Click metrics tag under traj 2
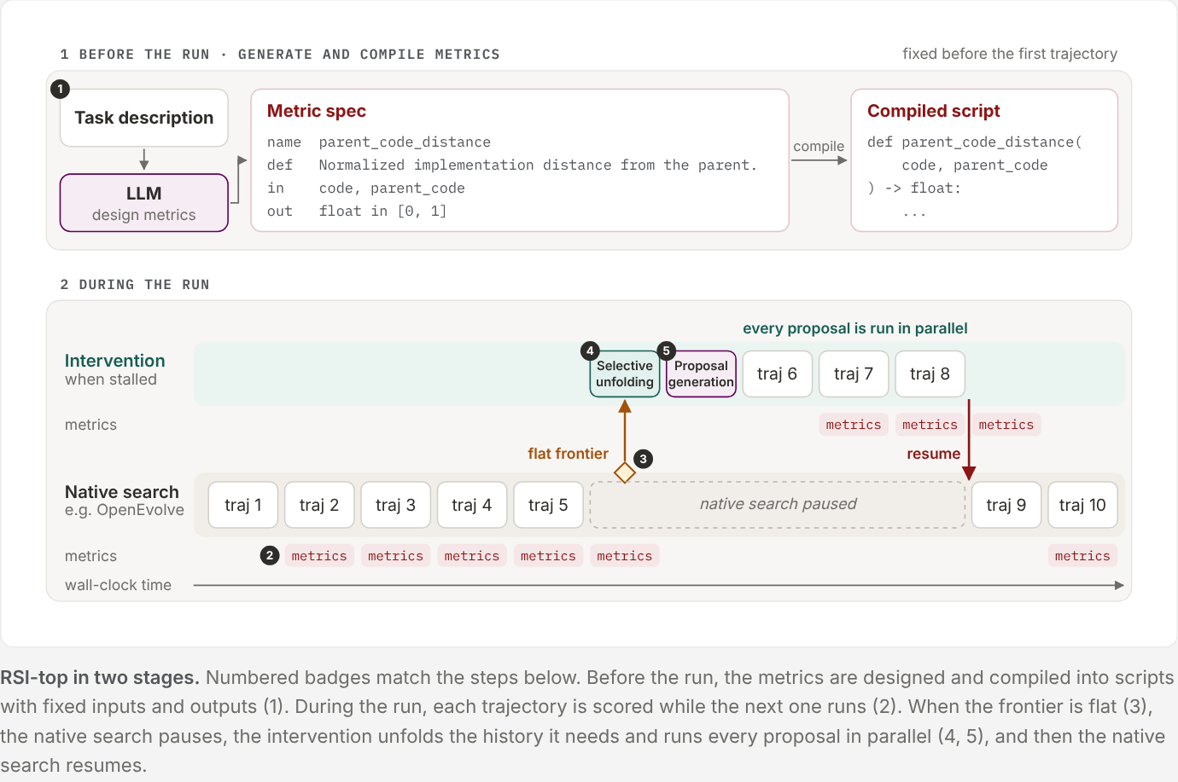This screenshot has width=1178, height=782. pyautogui.click(x=319, y=556)
